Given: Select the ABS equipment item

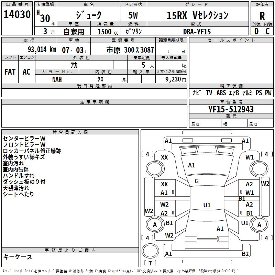Looking at the screenshot, I should click(x=221, y=93).
